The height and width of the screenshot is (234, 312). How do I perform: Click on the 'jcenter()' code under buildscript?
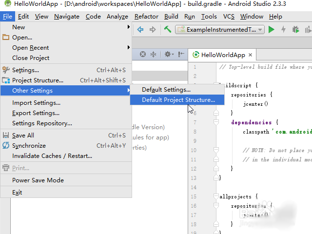coord(255,104)
